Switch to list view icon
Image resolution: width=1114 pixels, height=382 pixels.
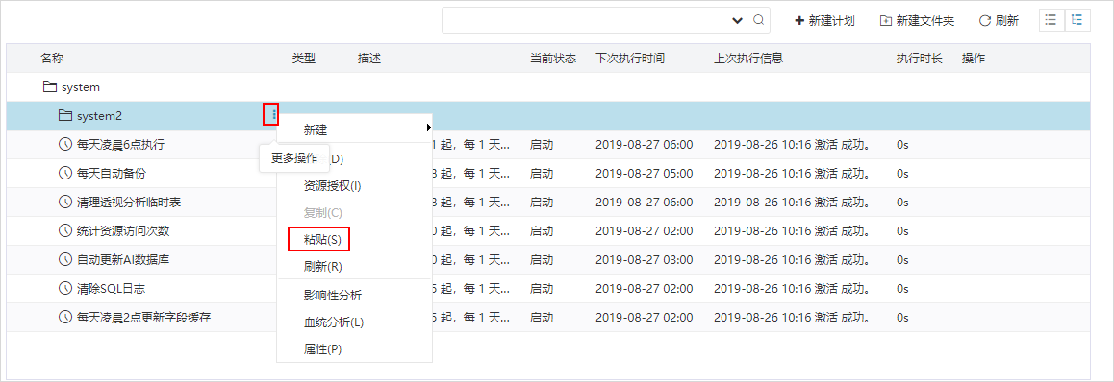coord(1051,20)
